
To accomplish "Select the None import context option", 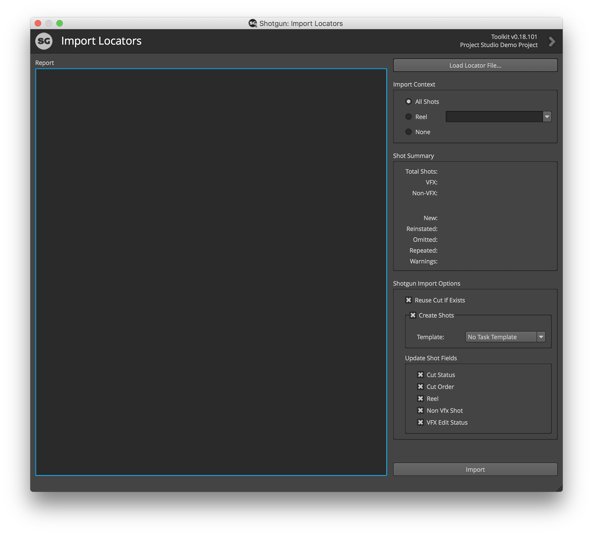I will pyautogui.click(x=409, y=132).
